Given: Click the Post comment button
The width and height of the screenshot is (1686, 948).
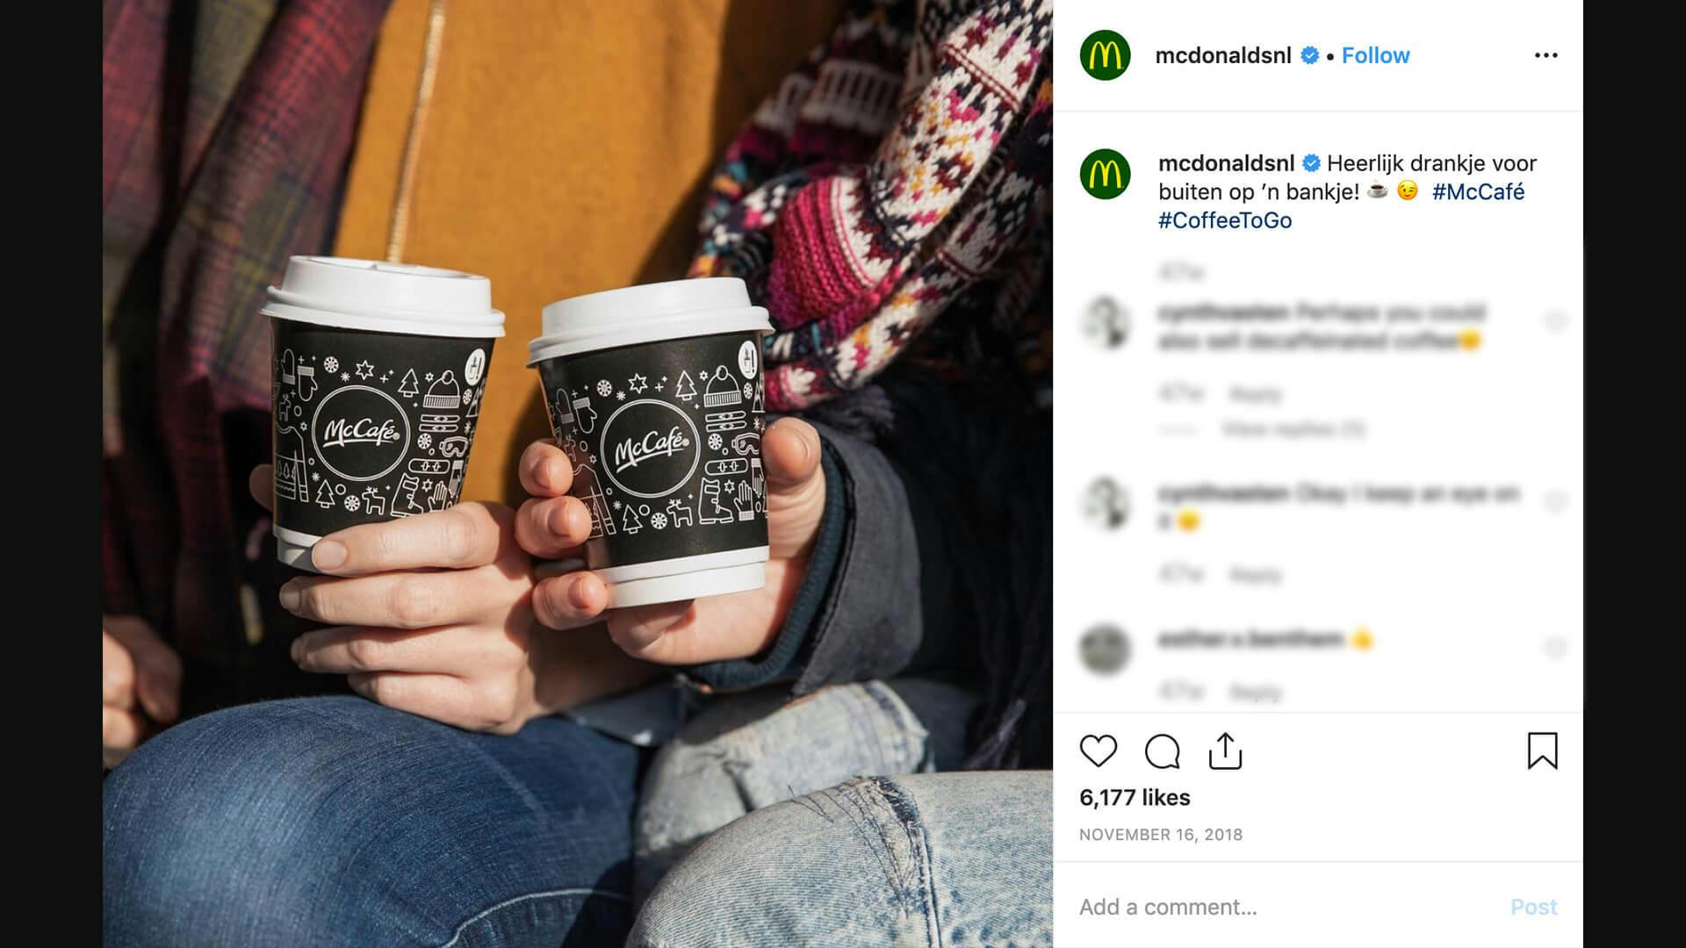Looking at the screenshot, I should 1533,907.
